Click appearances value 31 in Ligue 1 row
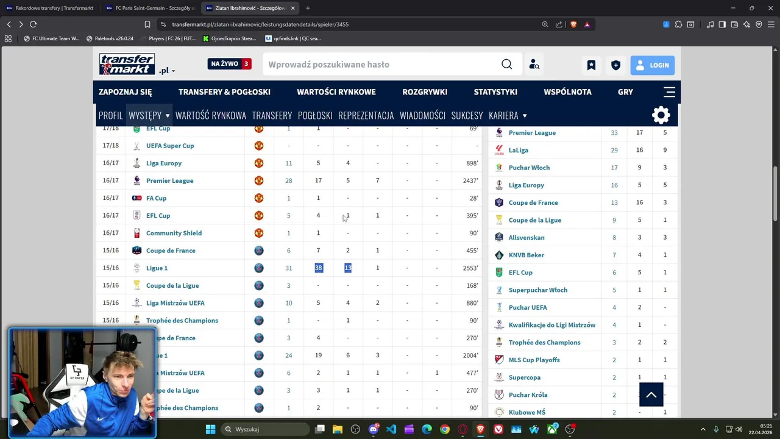The image size is (780, 439). [289, 268]
